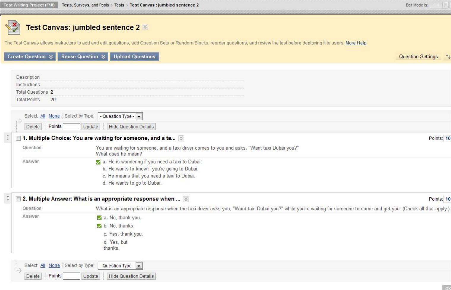Edit question 2 points value box
This screenshot has width=451, height=290.
pyautogui.click(x=447, y=199)
